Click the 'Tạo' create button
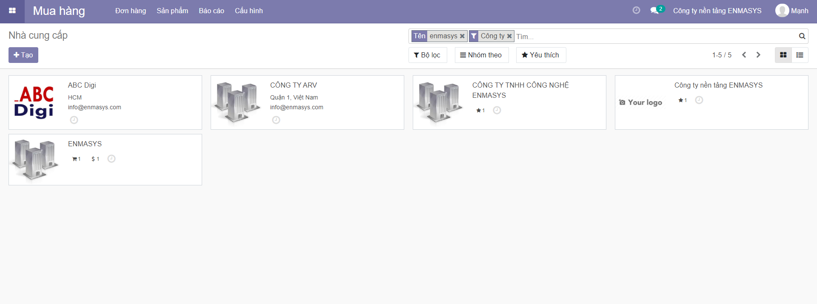The width and height of the screenshot is (817, 304). 23,55
